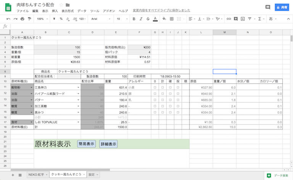293x180 pixels.
Task: Apply strikethrough formatting
Action: point(147,19)
